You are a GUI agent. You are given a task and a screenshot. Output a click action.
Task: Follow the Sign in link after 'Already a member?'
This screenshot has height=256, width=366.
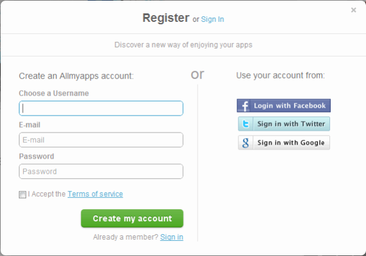[171, 237]
